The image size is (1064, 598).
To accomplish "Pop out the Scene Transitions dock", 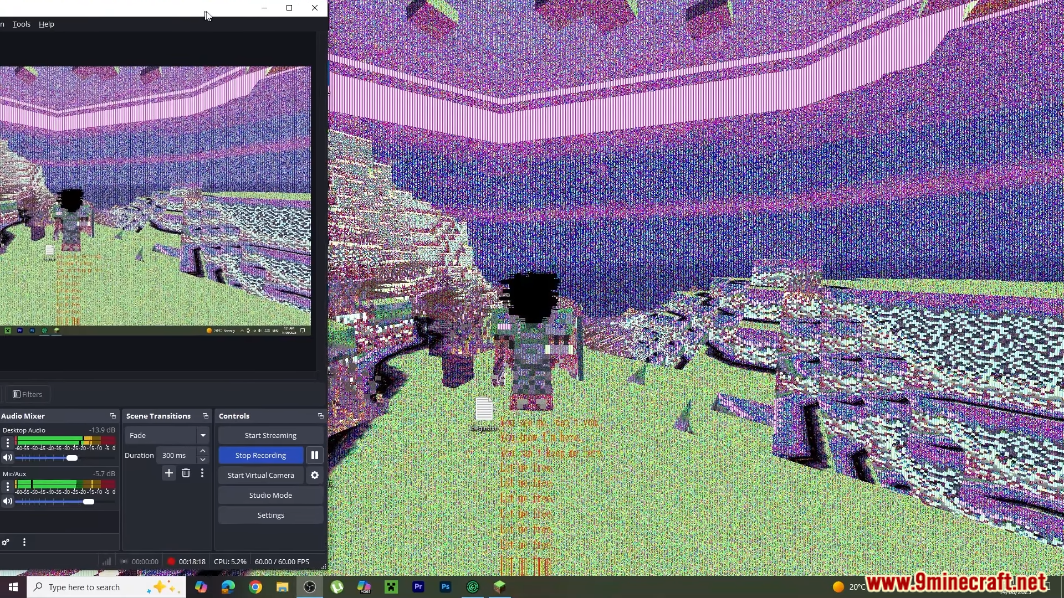I will click(206, 416).
